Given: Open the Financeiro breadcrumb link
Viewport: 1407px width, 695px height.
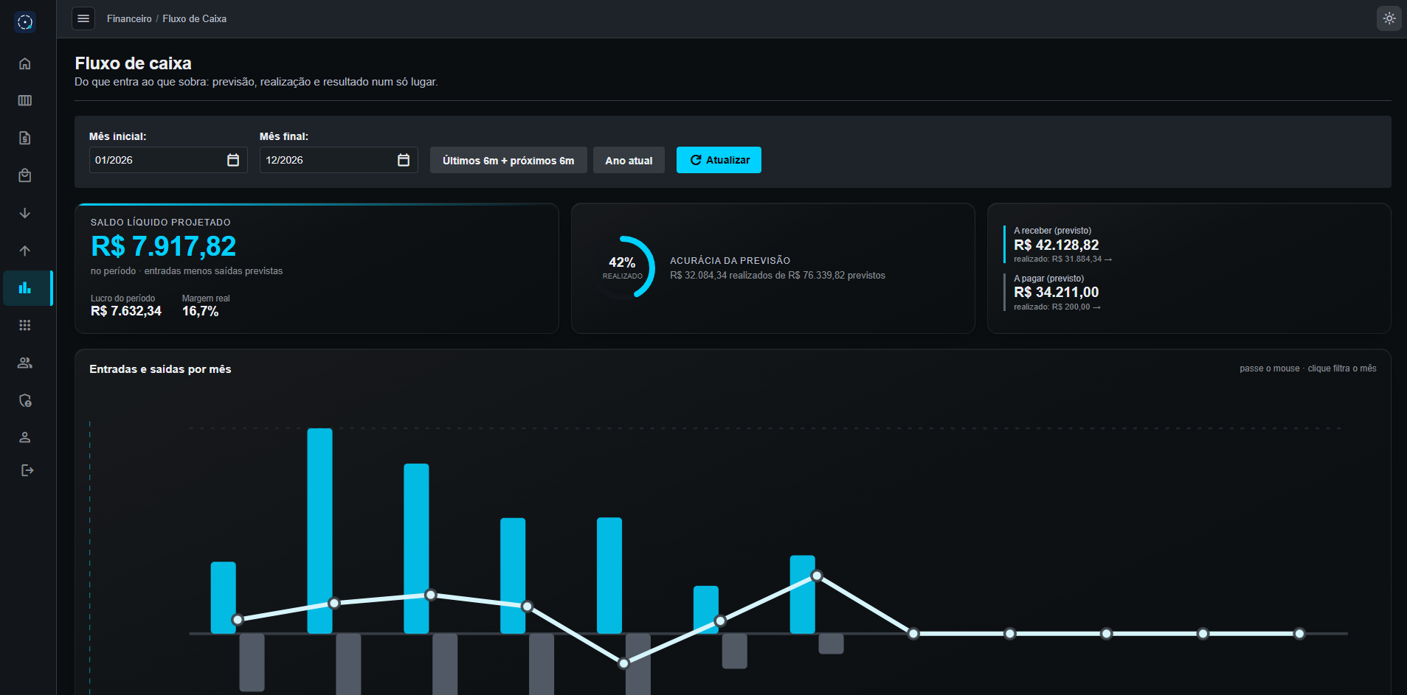Looking at the screenshot, I should [129, 18].
